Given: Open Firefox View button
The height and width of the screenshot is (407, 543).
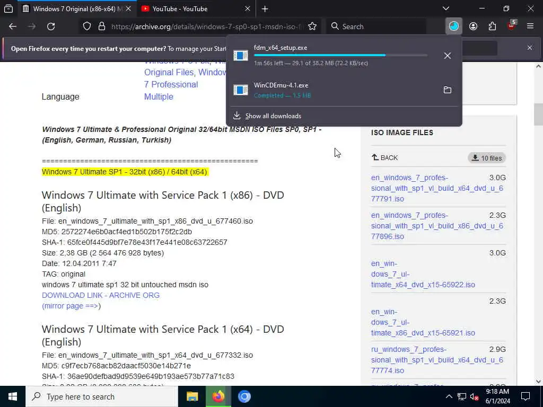Looking at the screenshot, I should [x=8, y=8].
